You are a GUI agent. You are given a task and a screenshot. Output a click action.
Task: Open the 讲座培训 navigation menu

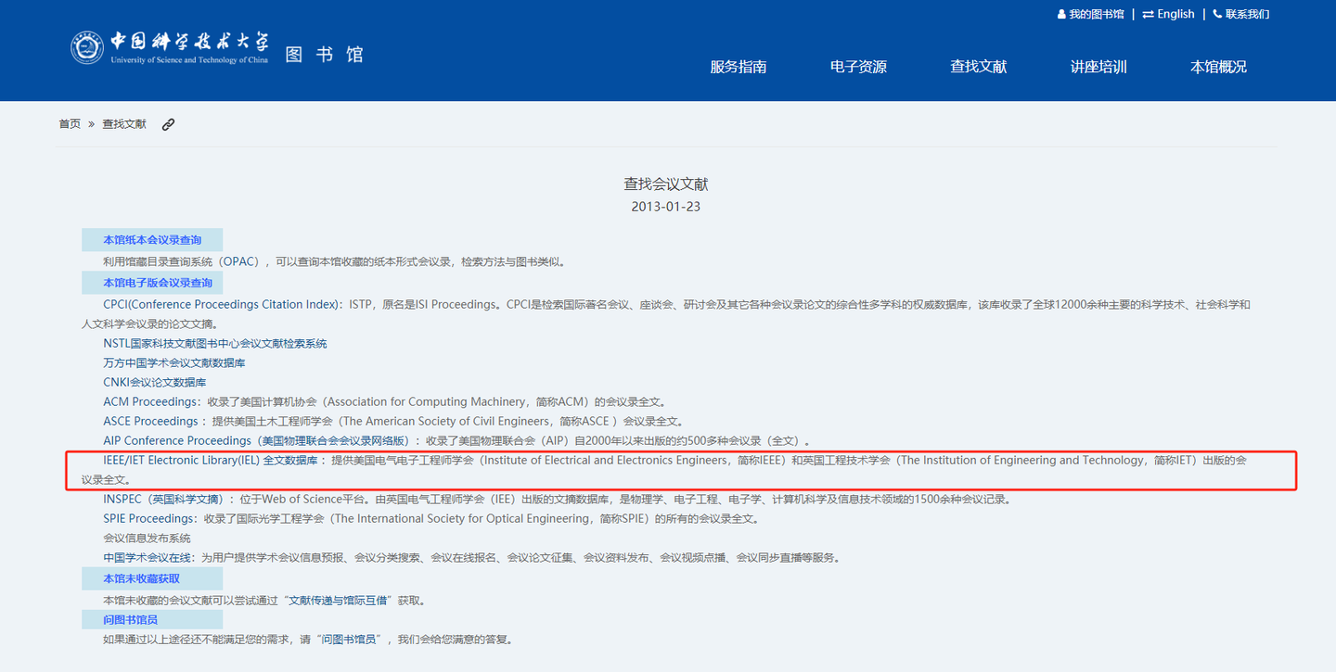tap(1098, 67)
